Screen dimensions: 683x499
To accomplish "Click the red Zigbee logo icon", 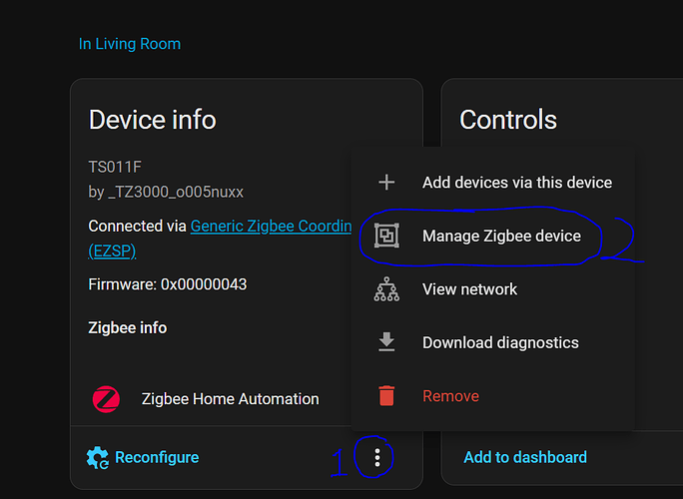I will 106,399.
